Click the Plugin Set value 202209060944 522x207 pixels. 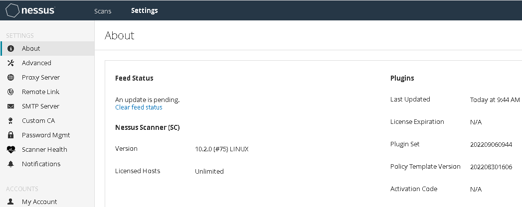tap(491, 144)
